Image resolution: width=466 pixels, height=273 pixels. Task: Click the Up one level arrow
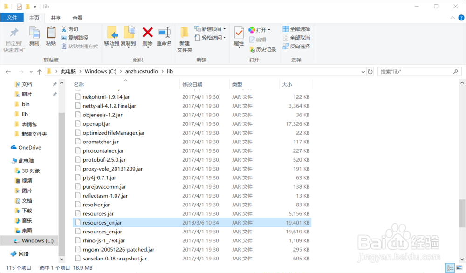click(x=40, y=72)
